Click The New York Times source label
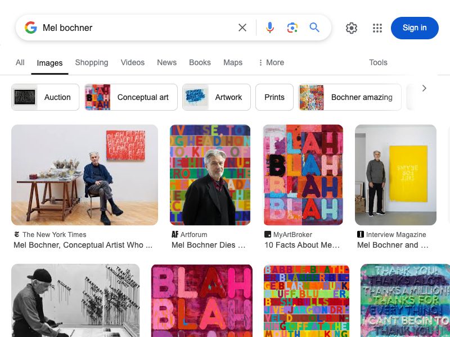450x337 pixels. click(54, 234)
